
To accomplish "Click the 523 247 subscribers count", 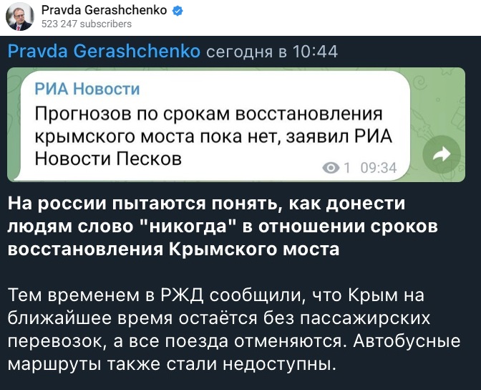I will [x=87, y=24].
